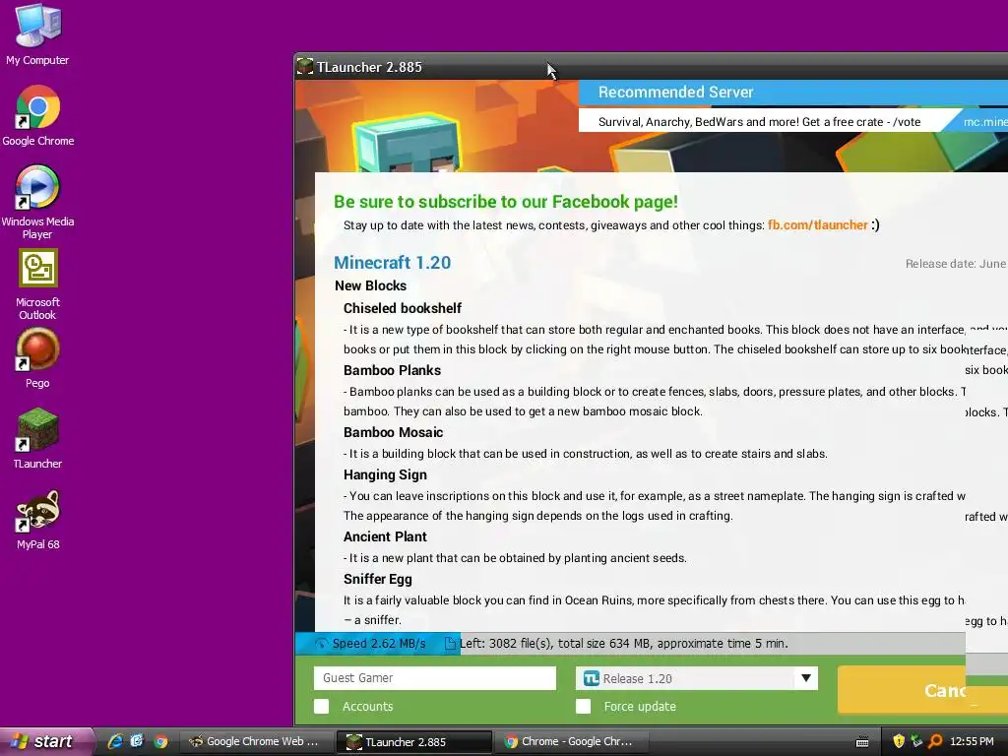Viewport: 1008px width, 756px height.
Task: Cancel the download with yellow button
Action: tap(922, 690)
